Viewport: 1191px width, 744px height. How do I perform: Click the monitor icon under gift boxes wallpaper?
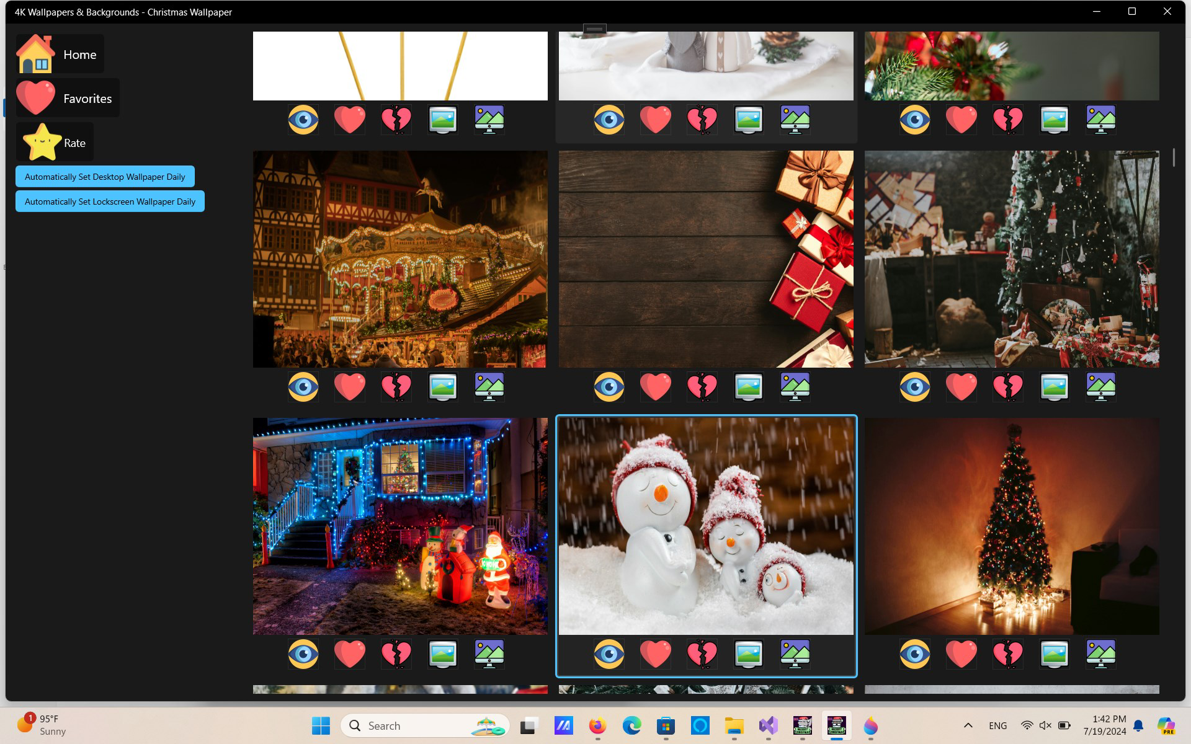coord(795,387)
